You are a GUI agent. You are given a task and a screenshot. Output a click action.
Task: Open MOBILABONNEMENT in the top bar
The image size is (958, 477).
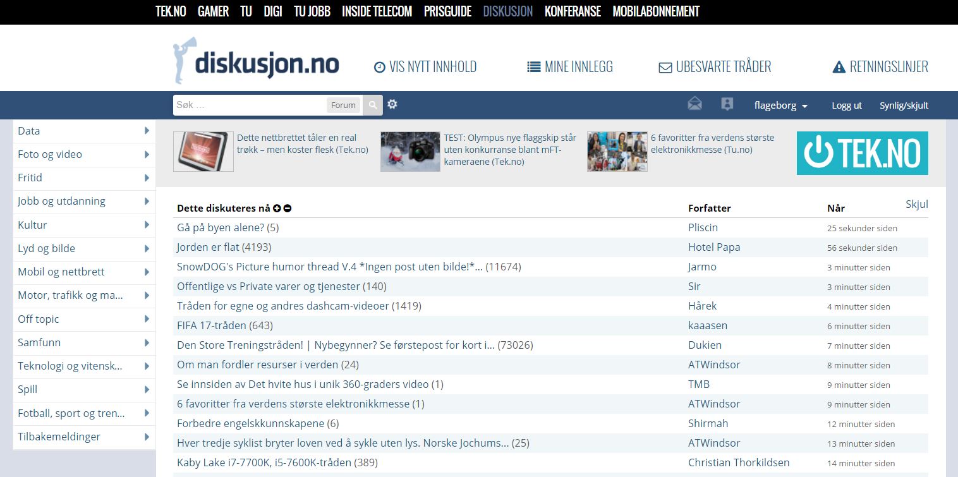tap(656, 11)
